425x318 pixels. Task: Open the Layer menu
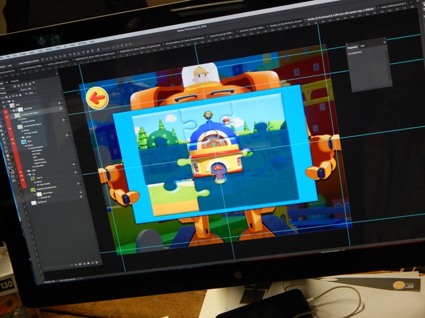coord(32,52)
